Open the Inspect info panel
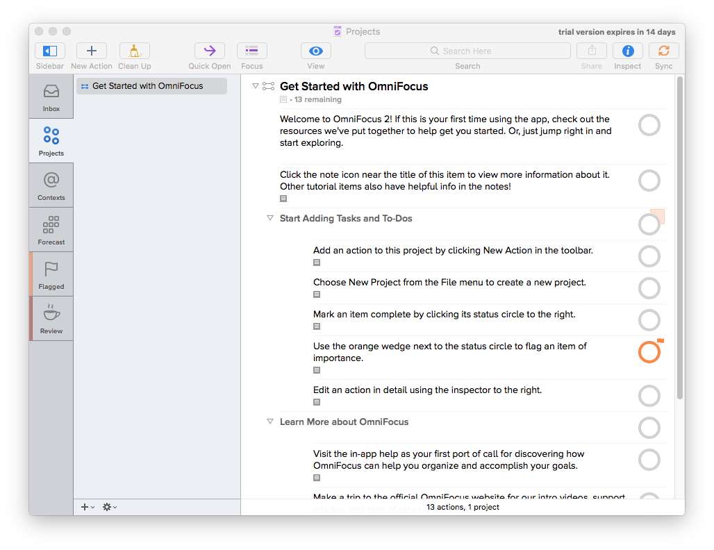 (x=627, y=51)
